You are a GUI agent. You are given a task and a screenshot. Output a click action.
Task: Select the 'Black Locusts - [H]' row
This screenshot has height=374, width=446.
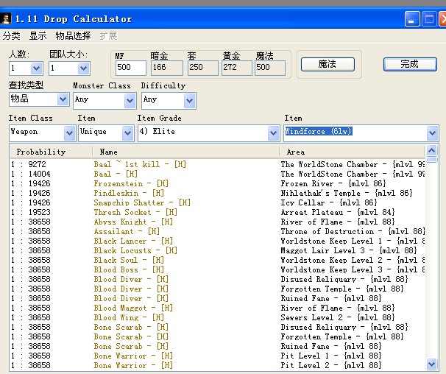pos(218,250)
